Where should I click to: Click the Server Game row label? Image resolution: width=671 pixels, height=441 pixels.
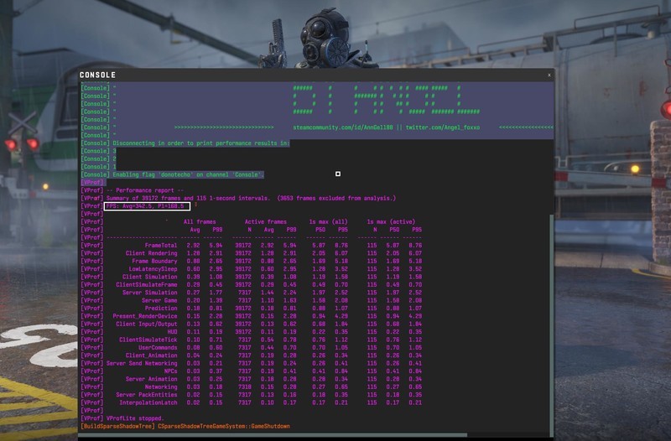tap(159, 300)
